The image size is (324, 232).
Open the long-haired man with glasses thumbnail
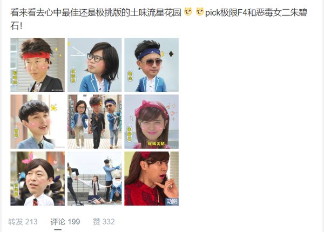[94, 65]
